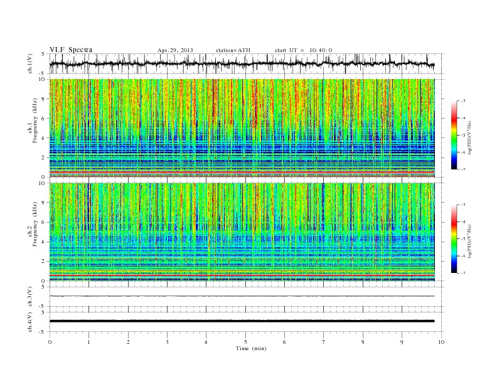497x384 pixels.
Task: Click the ch.2 spectrogram color scale bar
Action: [454, 238]
